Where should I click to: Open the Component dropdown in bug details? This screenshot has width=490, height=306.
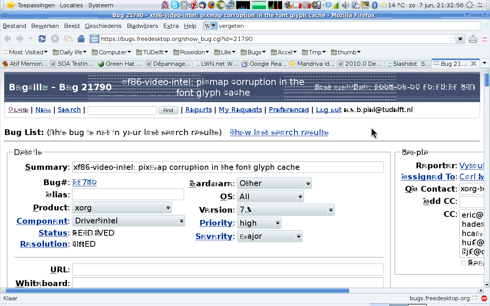(129, 221)
